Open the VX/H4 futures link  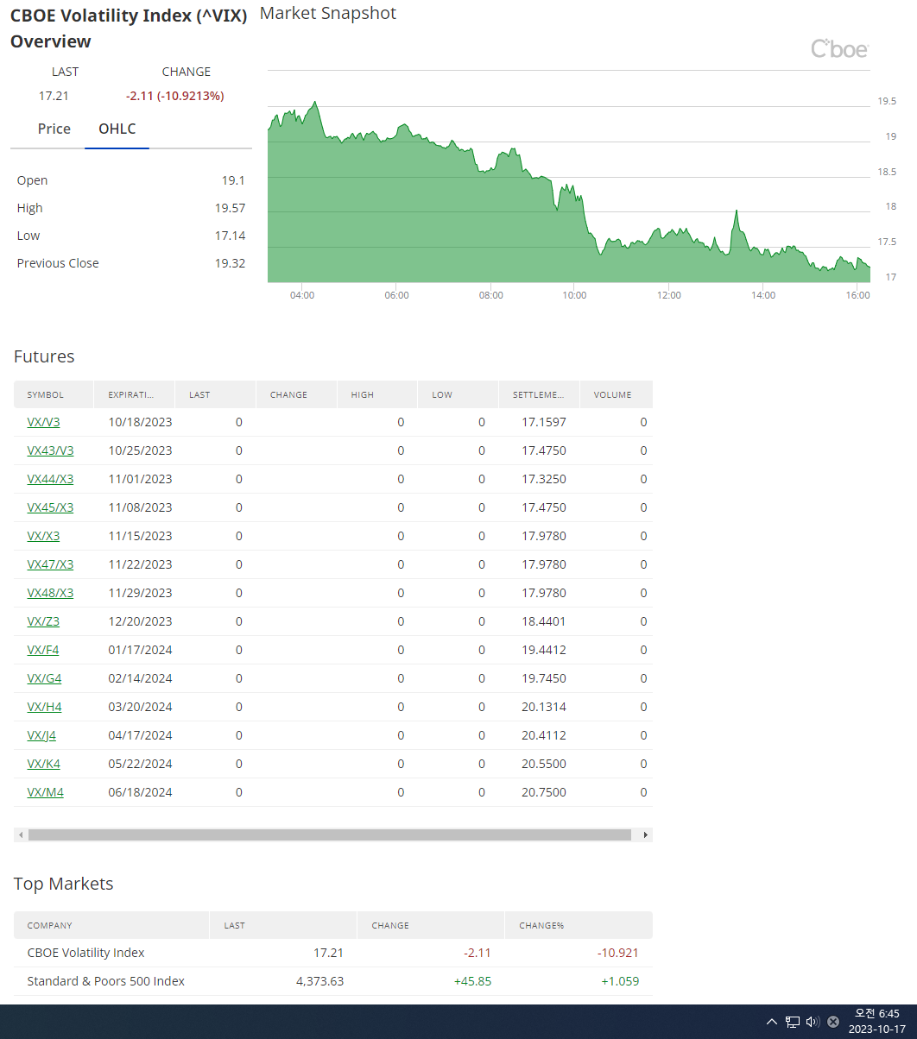44,708
